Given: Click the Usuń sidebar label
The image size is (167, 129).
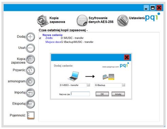Looking at the screenshot, I should pos(22,48).
